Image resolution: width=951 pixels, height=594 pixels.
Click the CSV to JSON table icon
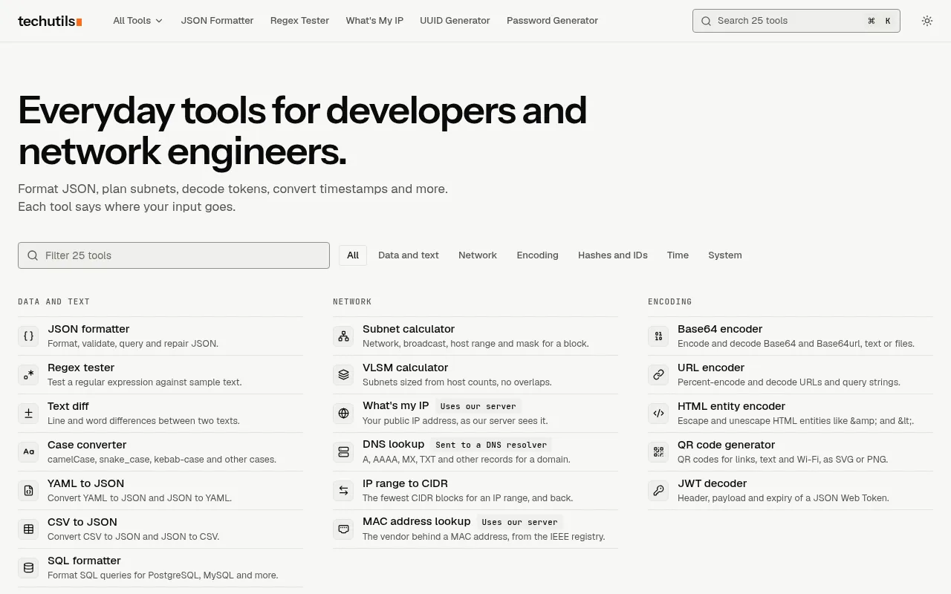click(28, 529)
